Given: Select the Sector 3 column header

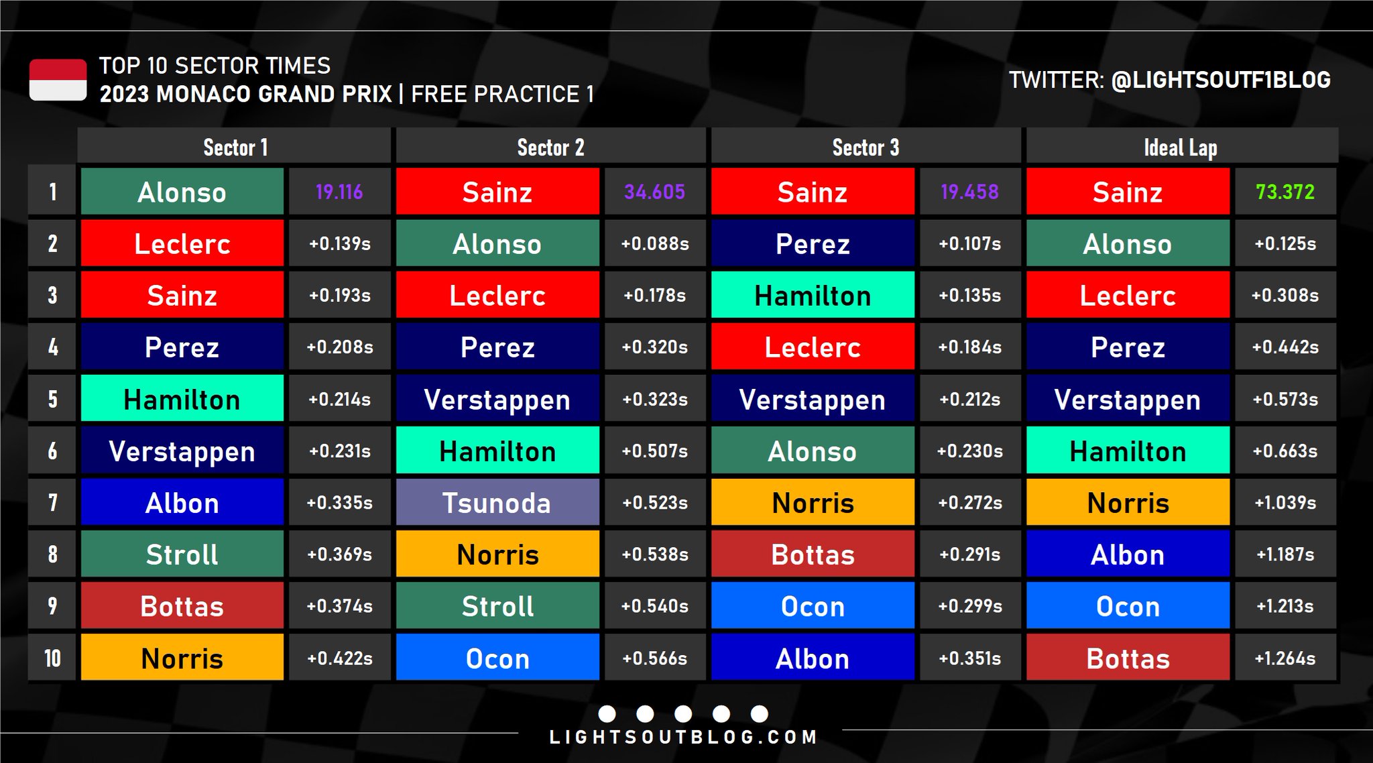Looking at the screenshot, I should (x=865, y=145).
